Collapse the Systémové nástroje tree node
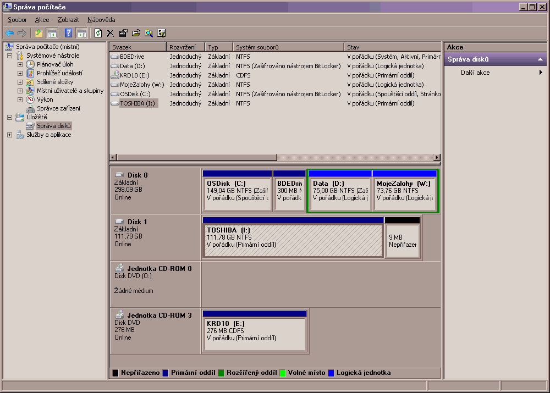 pos(9,56)
